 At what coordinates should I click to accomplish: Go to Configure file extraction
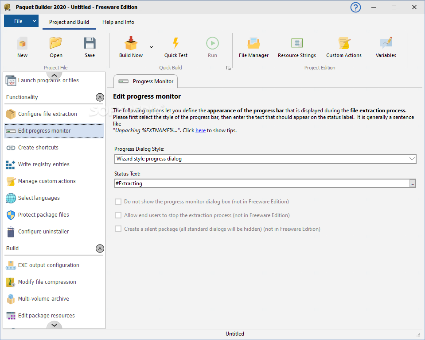[x=54, y=114]
